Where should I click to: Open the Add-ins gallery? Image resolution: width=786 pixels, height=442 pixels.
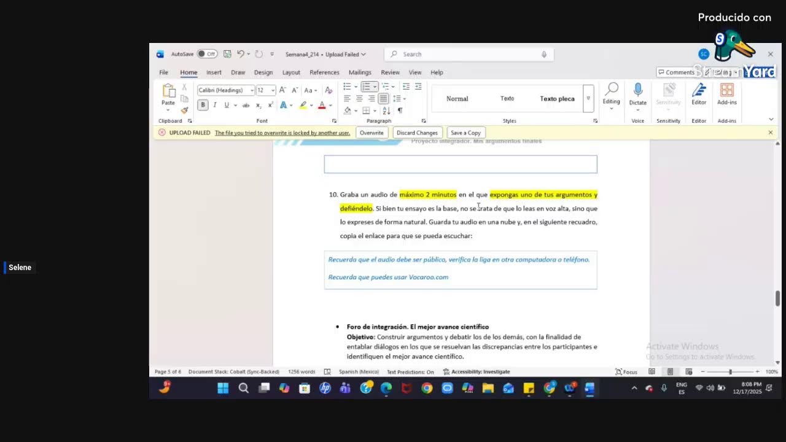point(727,95)
